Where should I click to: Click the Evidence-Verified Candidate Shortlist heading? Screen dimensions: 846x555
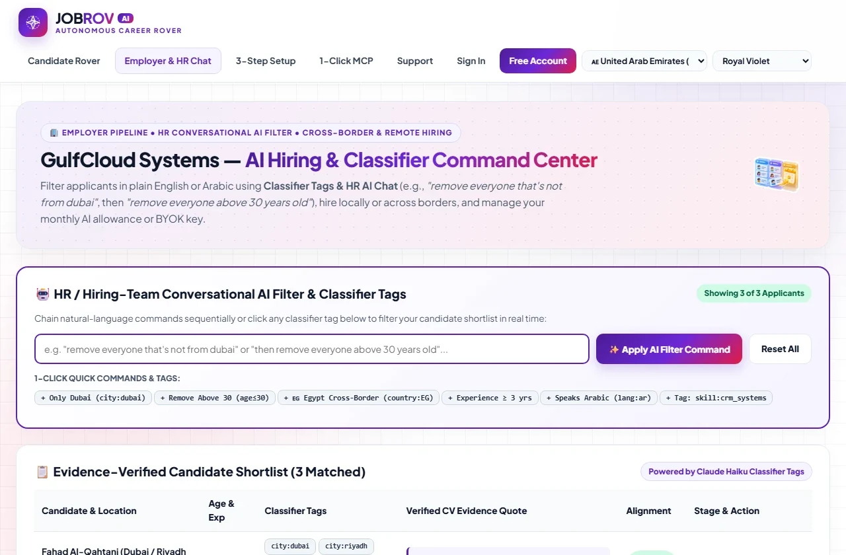(x=201, y=472)
